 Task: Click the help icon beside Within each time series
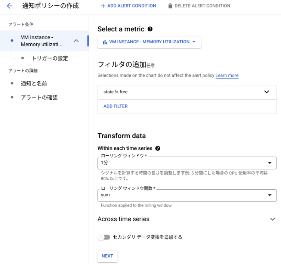[x=158, y=148]
